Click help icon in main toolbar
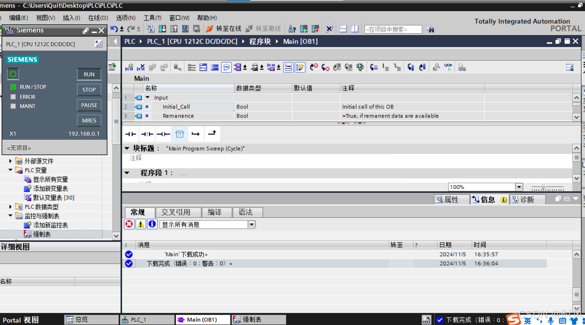585x325 pixels. [292, 29]
